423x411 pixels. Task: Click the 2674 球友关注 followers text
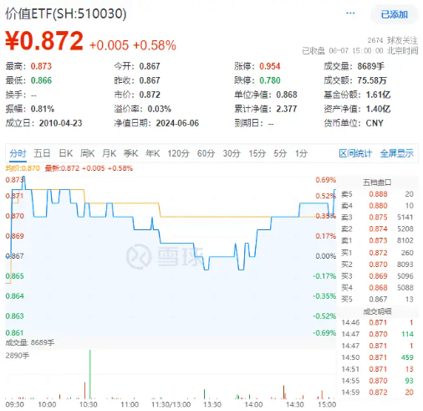tap(392, 40)
